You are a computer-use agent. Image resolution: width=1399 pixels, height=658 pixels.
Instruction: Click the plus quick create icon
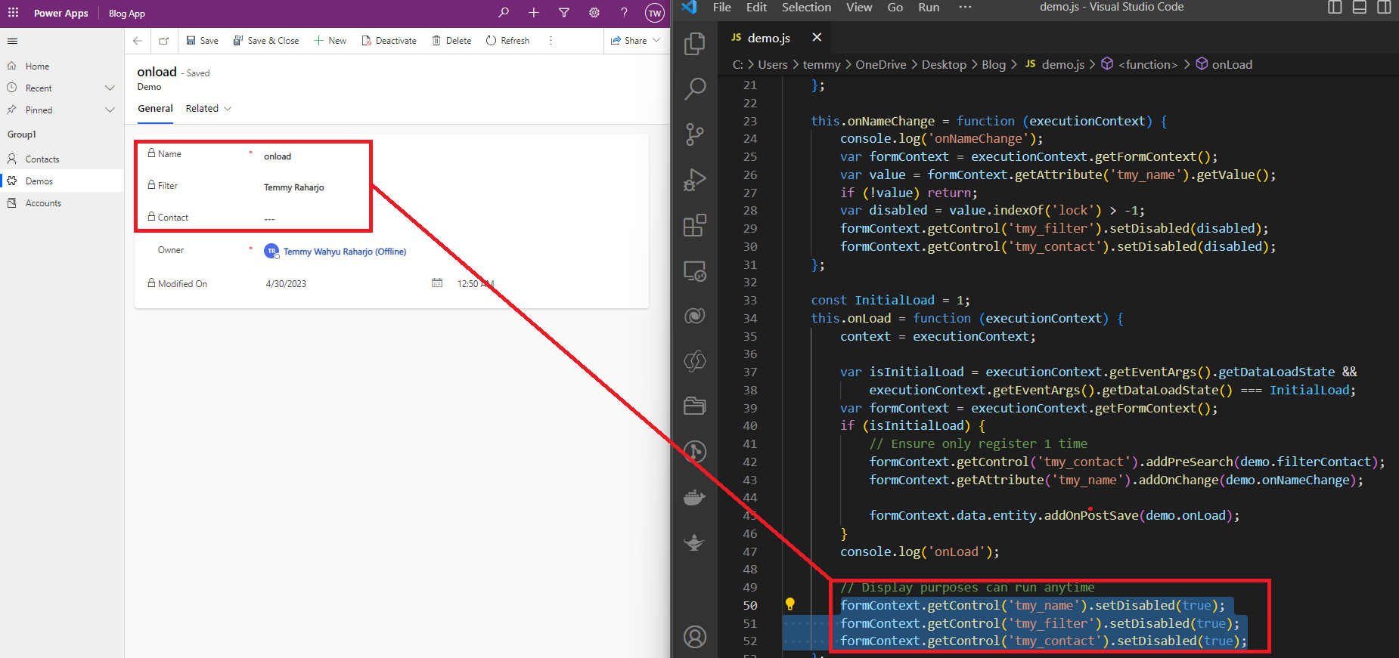(534, 13)
